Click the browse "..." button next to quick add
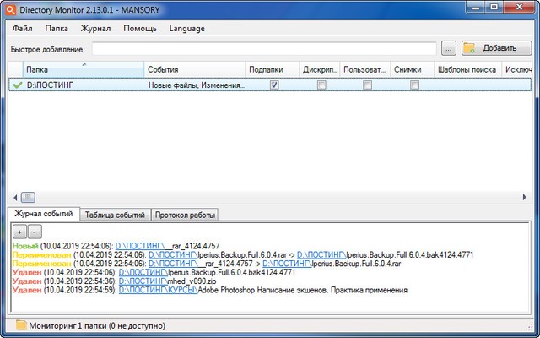540x338 pixels. 449,48
